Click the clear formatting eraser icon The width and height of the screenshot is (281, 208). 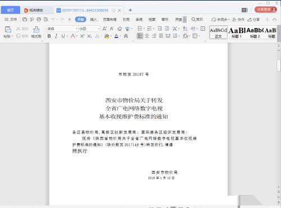(120, 29)
